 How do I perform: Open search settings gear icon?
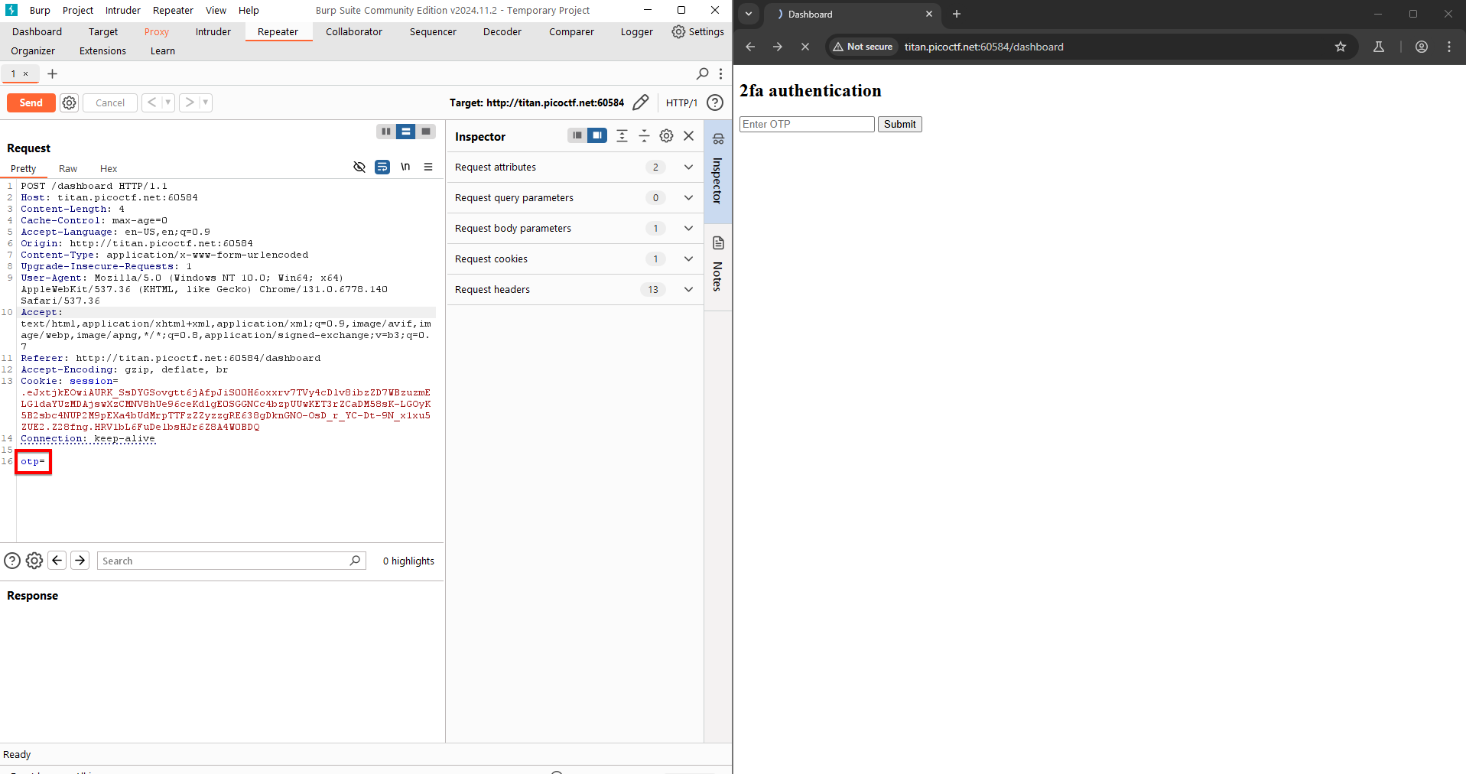click(x=34, y=561)
